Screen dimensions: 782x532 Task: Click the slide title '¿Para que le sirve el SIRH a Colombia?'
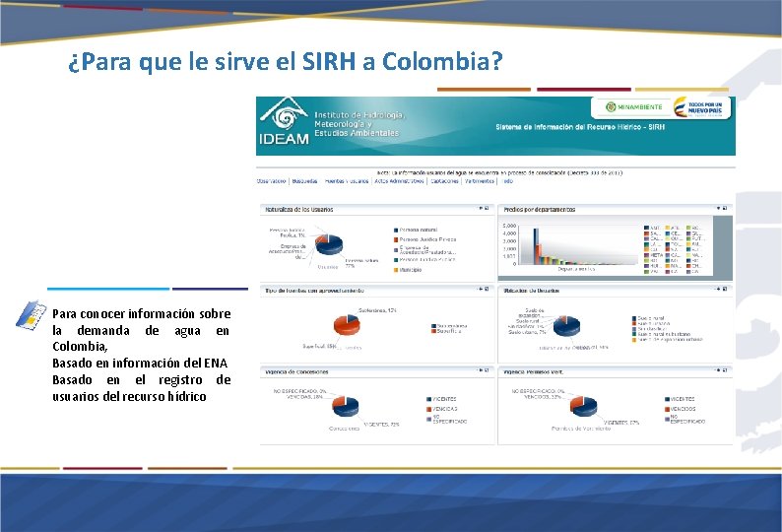pos(286,62)
